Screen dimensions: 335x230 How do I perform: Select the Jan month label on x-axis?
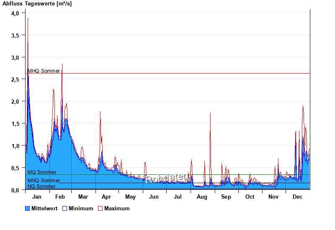coord(37,197)
